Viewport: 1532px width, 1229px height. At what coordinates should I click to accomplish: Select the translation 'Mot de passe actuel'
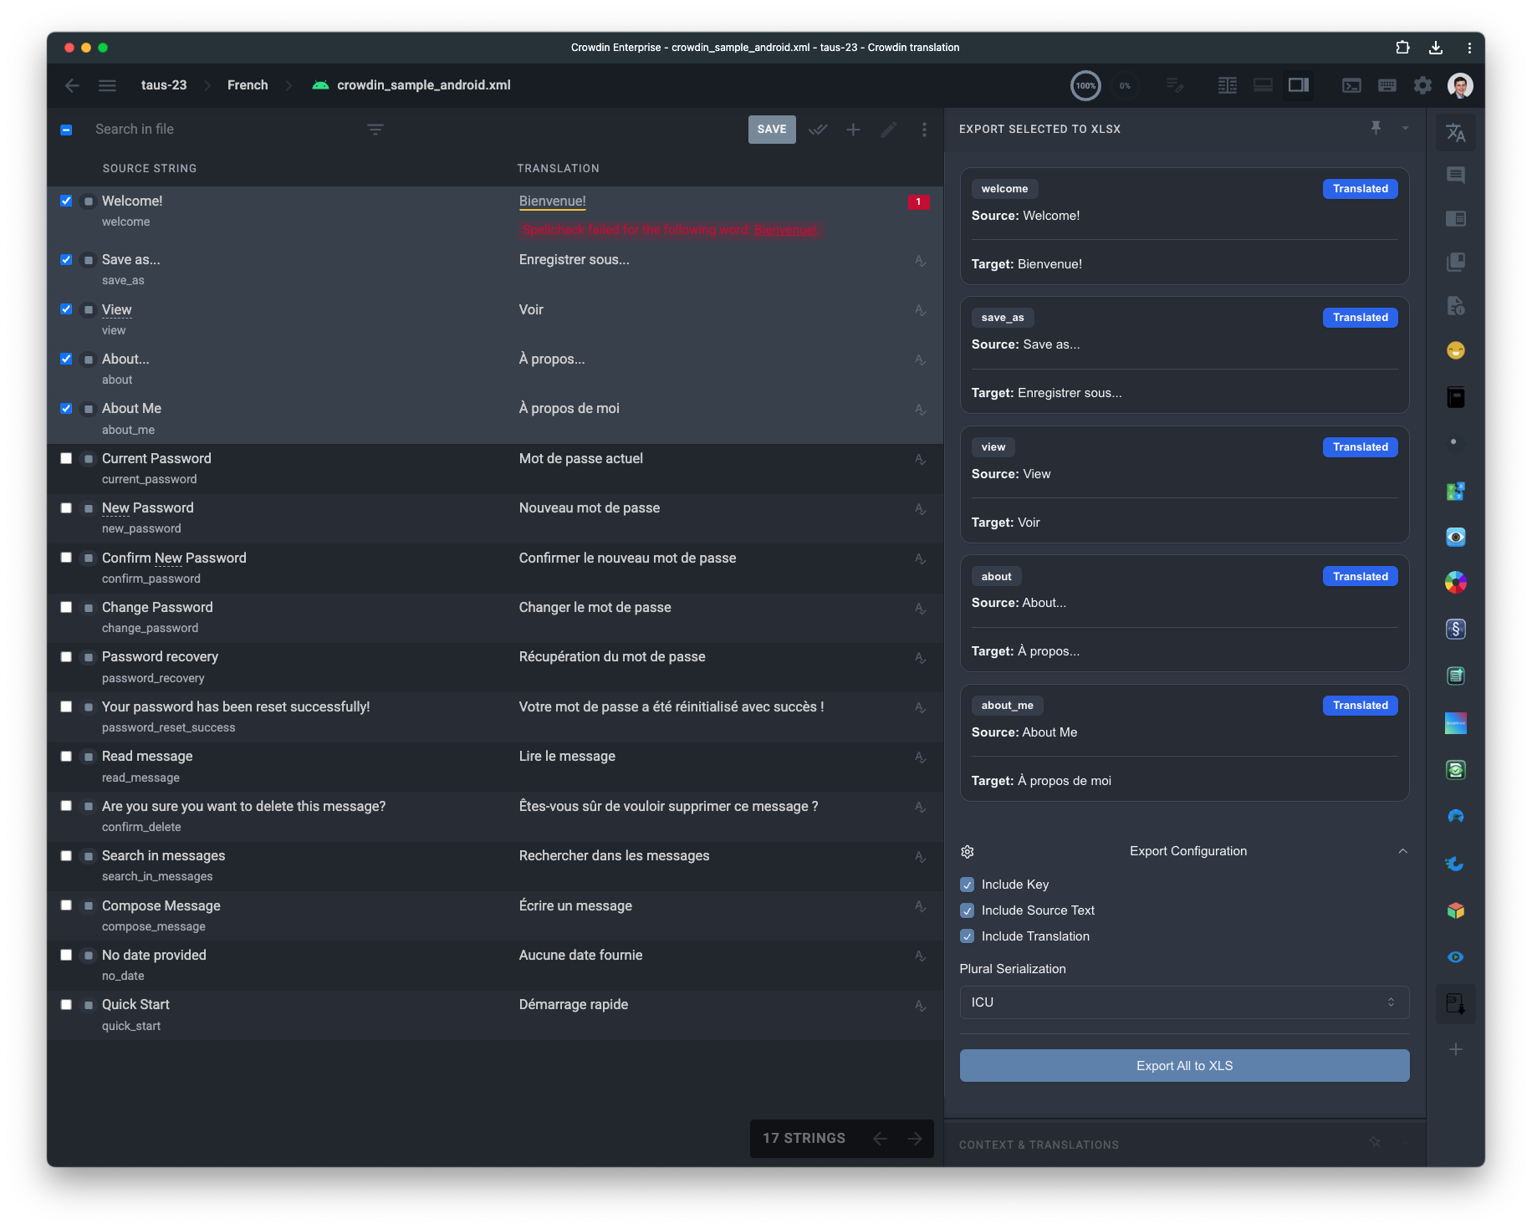pyautogui.click(x=581, y=458)
